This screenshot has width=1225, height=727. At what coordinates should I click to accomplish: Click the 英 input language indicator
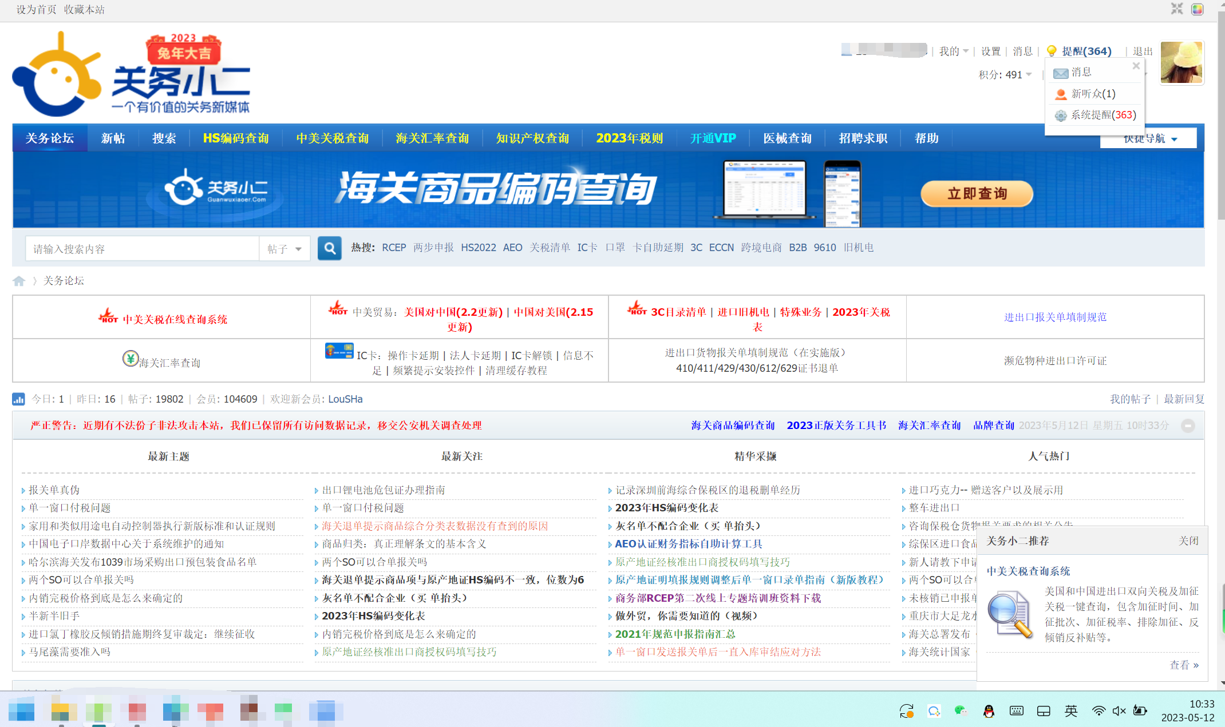1071,711
